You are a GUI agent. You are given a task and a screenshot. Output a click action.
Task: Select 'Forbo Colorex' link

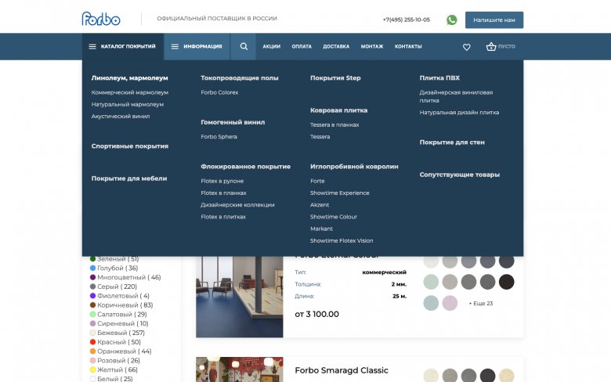(x=219, y=92)
